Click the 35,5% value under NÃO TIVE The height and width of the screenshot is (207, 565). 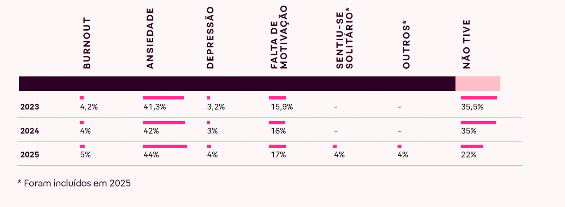(472, 107)
